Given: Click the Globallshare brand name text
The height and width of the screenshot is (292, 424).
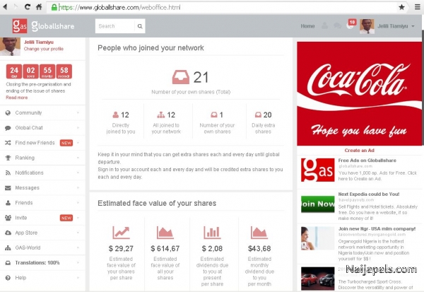Looking at the screenshot, I should pyautogui.click(x=53, y=26).
